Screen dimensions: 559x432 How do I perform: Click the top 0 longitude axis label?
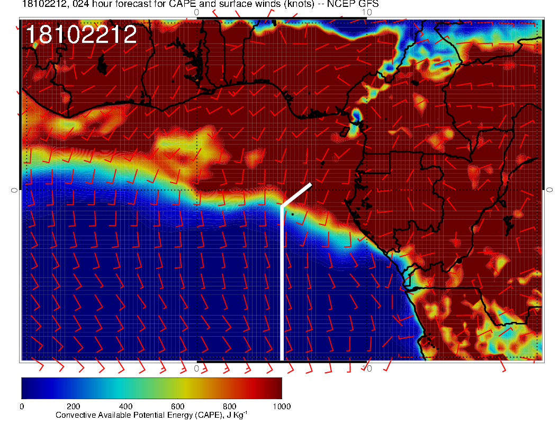197,12
